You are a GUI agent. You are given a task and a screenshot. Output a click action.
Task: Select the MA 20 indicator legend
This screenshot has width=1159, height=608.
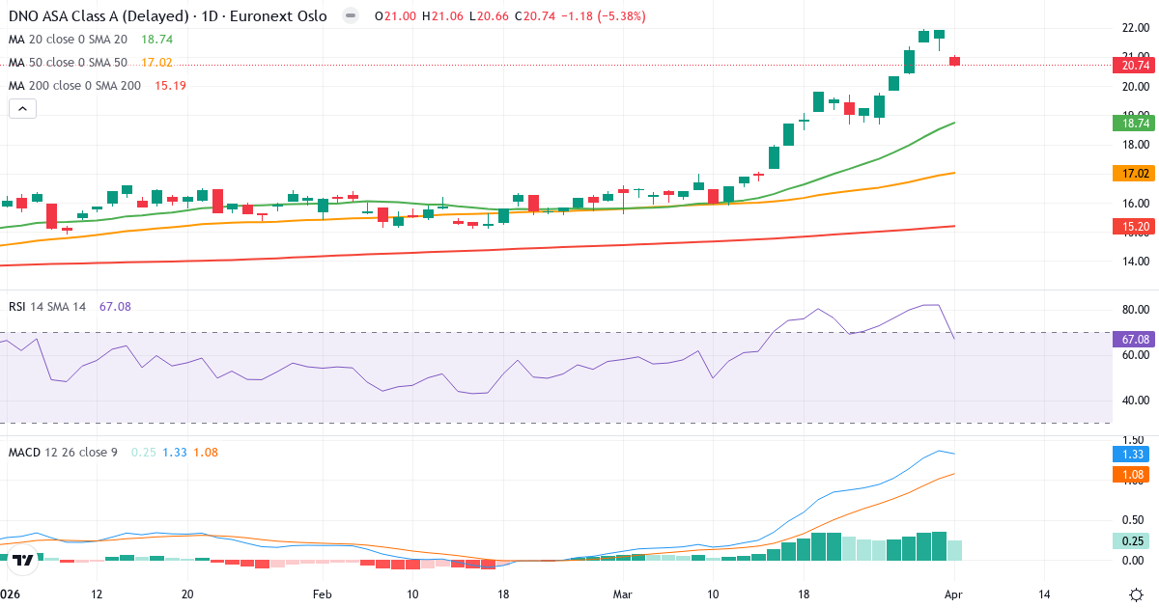pyautogui.click(x=68, y=40)
